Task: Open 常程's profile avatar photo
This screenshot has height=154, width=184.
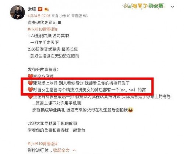Action: (17, 12)
